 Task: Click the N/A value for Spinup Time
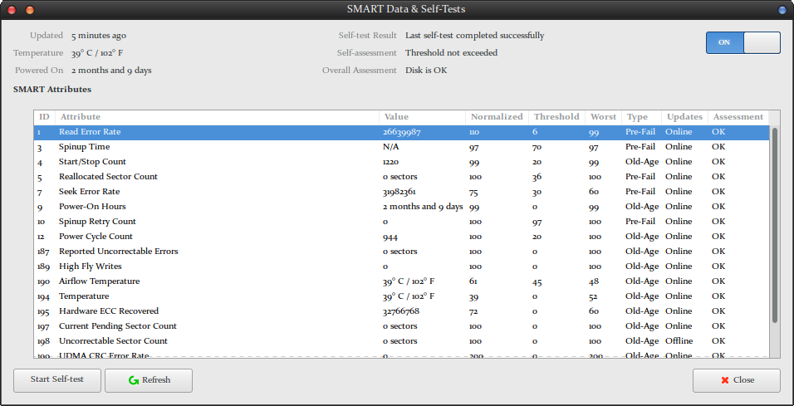390,147
